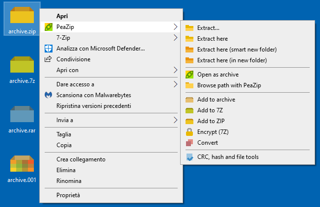The width and height of the screenshot is (320, 207).
Task: Click the Condivisione share icon
Action: (x=48, y=59)
